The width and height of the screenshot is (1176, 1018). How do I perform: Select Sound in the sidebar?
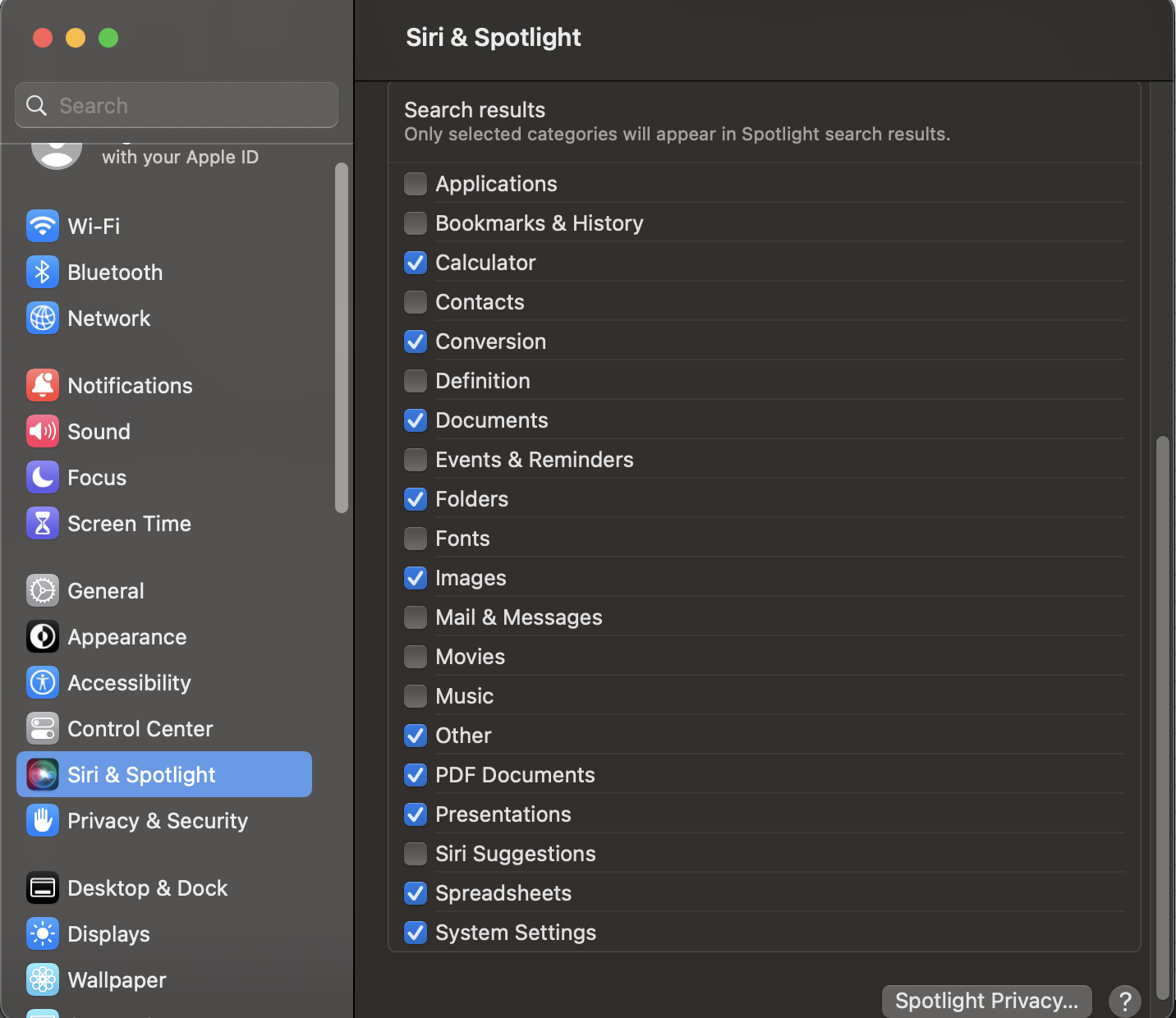tap(99, 432)
